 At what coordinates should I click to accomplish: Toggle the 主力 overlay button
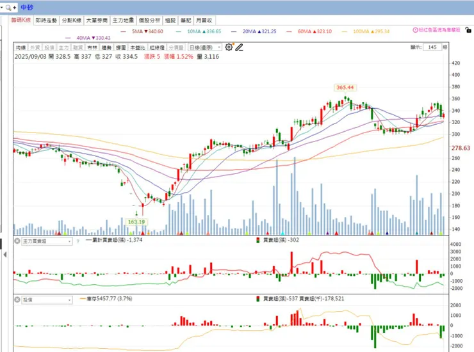63,47
